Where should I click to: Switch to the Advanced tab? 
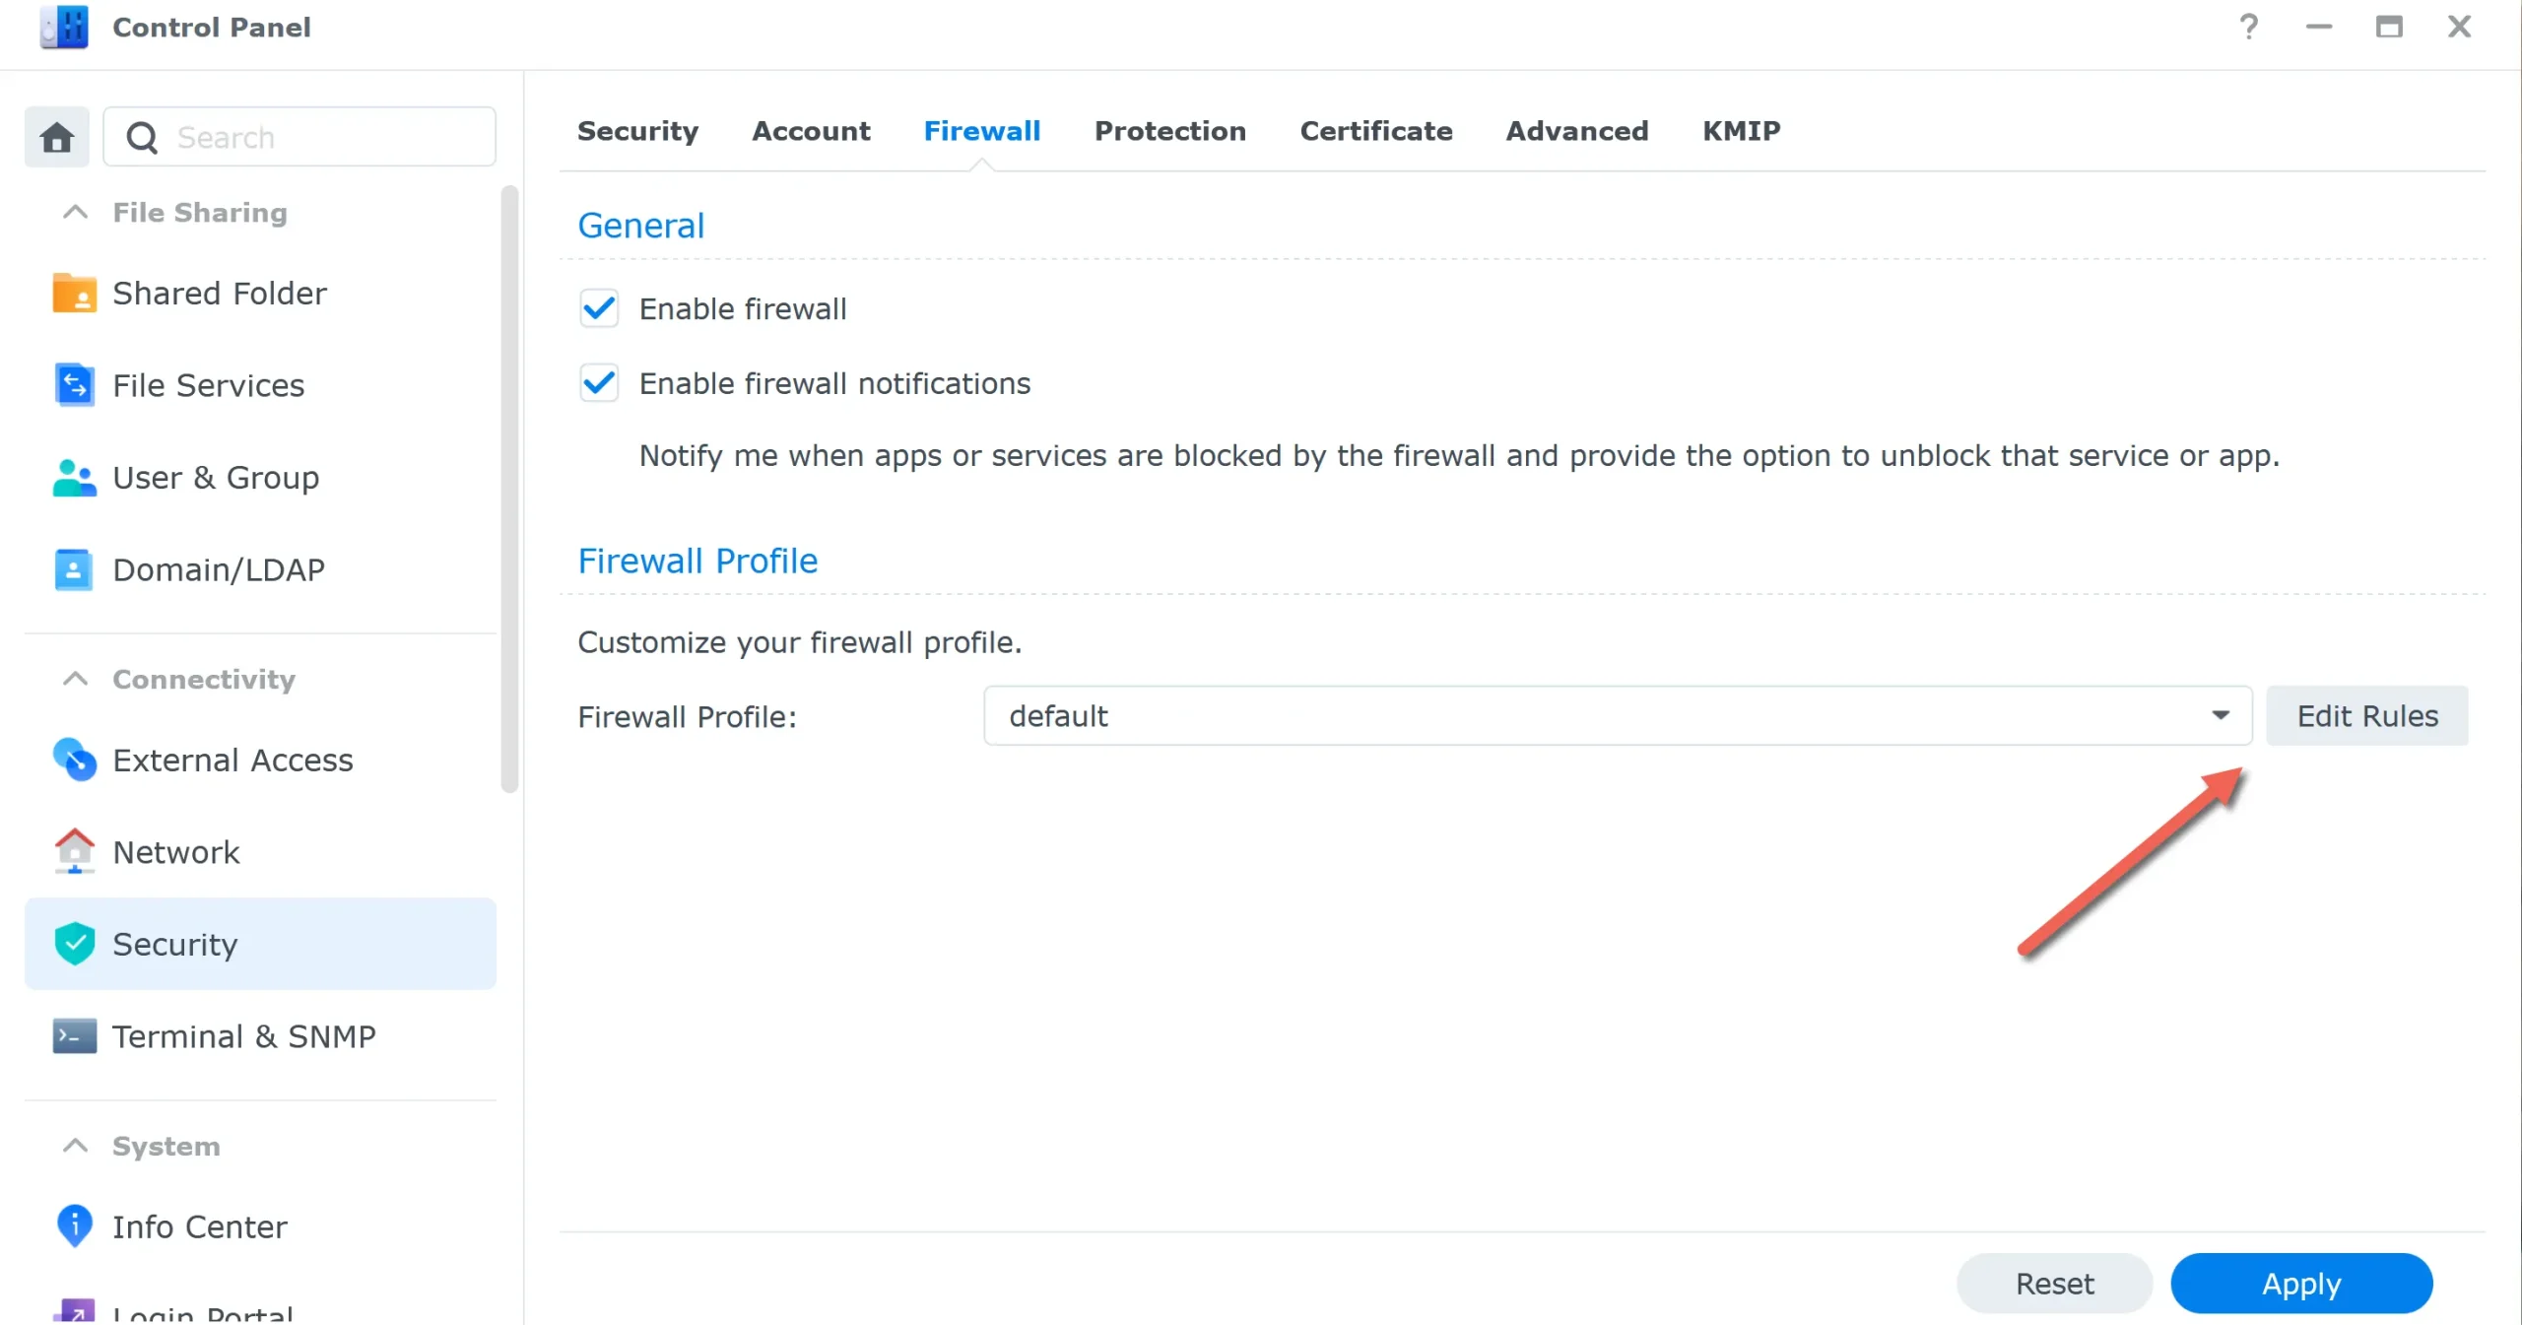tap(1576, 131)
